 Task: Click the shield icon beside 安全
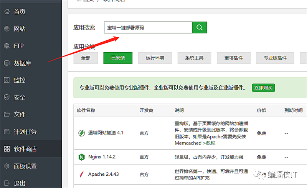(x=7, y=97)
